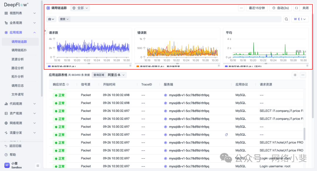Select 路径分析 in the sidebar menu
This screenshot has width=317, height=171.
pyautogui.click(x=18, y=68)
